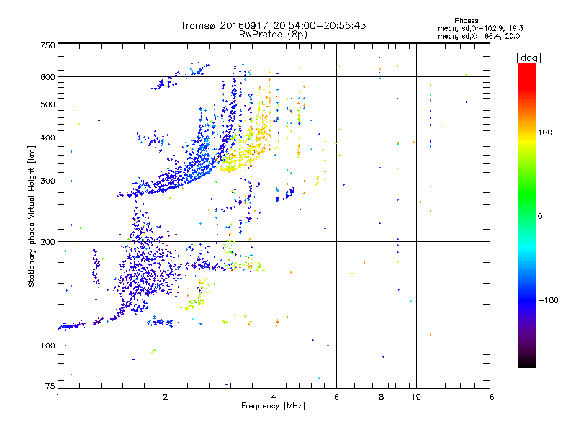The height and width of the screenshot is (432, 576).
Task: Click the 'Frequency [MHz]' axis label
Action: [273, 406]
